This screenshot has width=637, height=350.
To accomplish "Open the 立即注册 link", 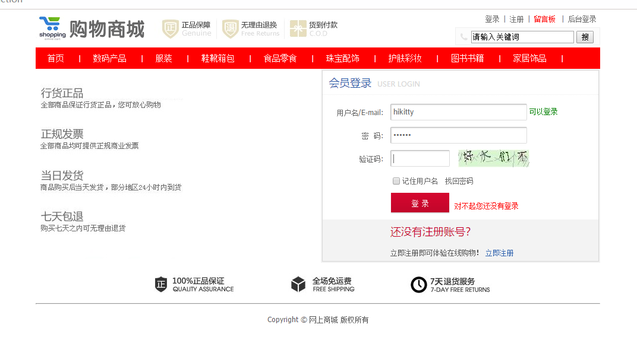I will click(499, 253).
